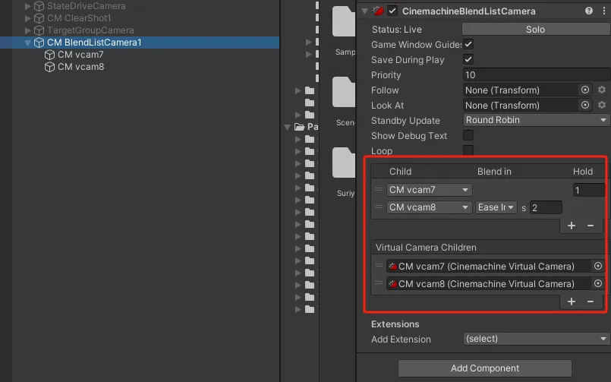The width and height of the screenshot is (611, 382).
Task: Toggle Game Window Guides checkbox
Action: click(x=468, y=45)
